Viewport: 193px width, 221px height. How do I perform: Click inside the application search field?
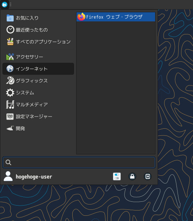79,162
